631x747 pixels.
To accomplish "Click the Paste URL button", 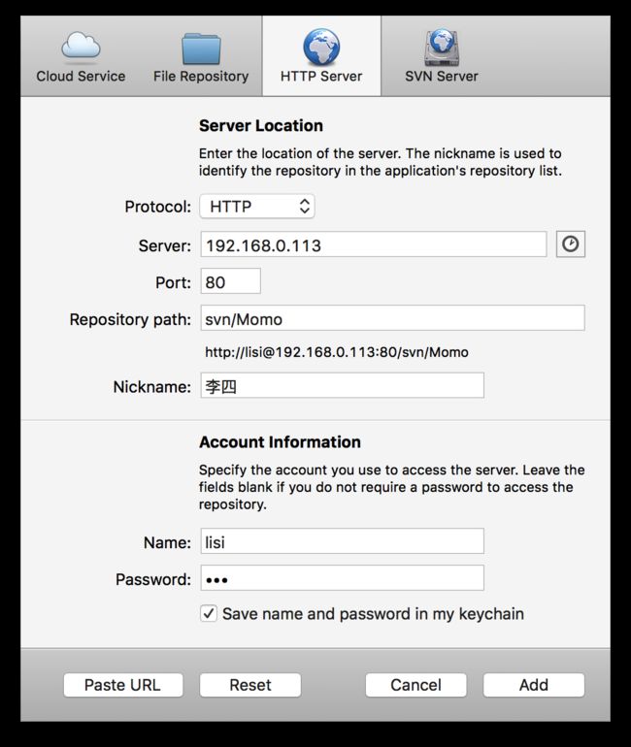I will click(123, 685).
